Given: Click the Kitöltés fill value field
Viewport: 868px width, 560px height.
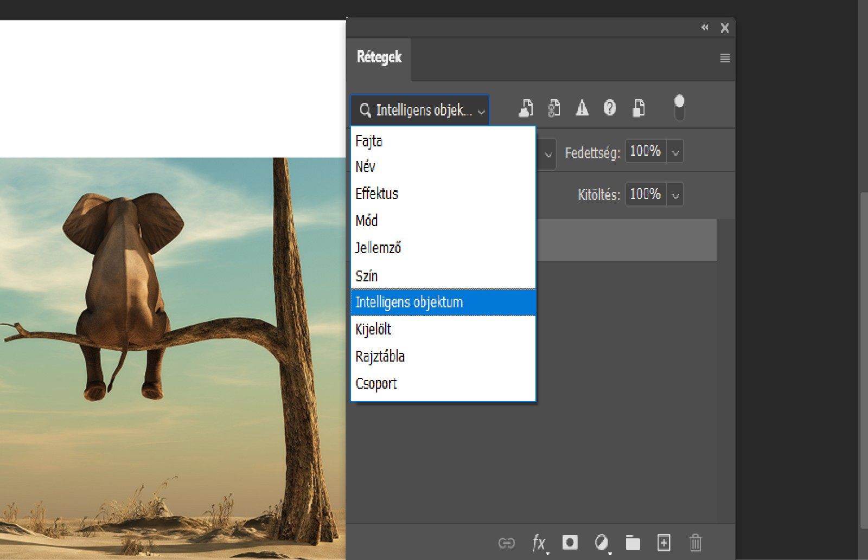Looking at the screenshot, I should point(646,194).
